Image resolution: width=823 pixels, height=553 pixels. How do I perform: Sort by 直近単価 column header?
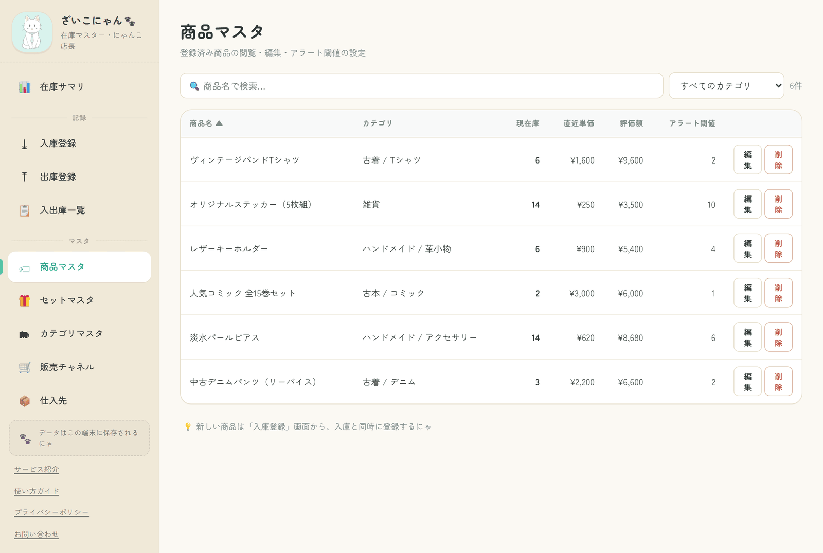[579, 123]
